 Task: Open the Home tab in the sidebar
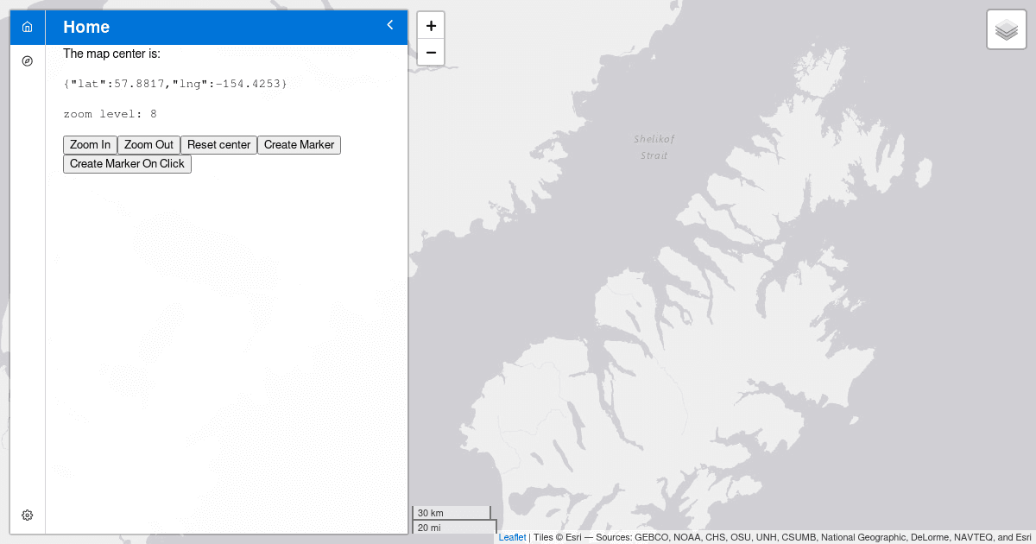coord(28,27)
